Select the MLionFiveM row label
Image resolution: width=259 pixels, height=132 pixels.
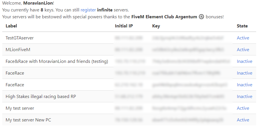pos(18,50)
